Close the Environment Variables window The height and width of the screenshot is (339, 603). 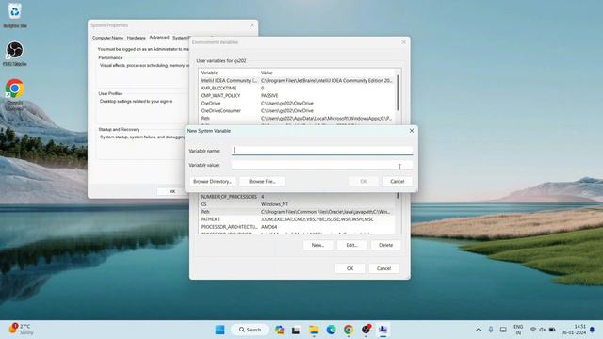point(403,42)
